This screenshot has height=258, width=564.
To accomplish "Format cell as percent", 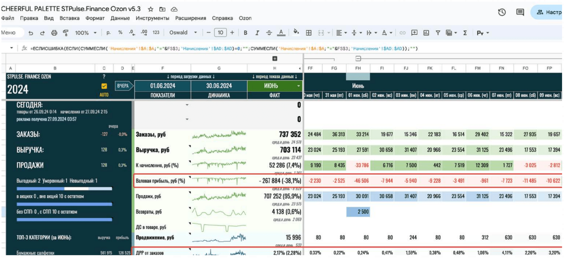I will [x=120, y=33].
